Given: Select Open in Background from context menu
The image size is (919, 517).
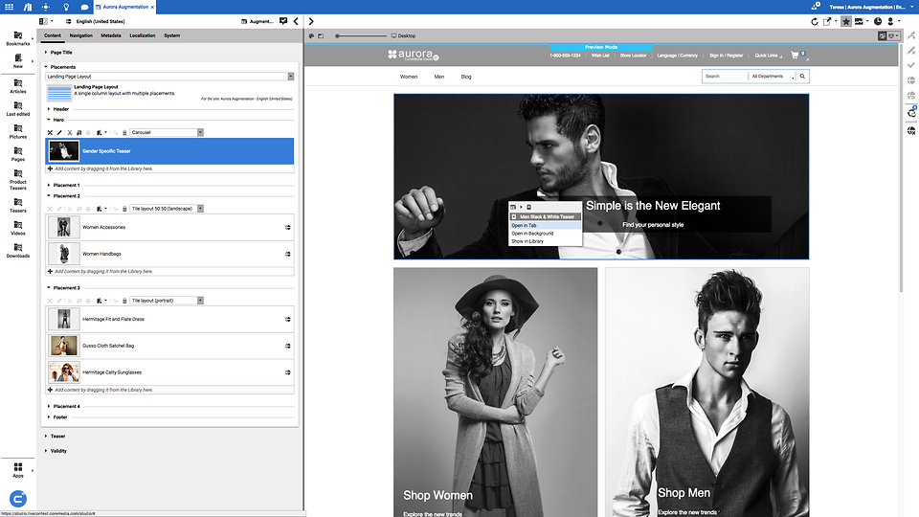Looking at the screenshot, I should pos(545,234).
